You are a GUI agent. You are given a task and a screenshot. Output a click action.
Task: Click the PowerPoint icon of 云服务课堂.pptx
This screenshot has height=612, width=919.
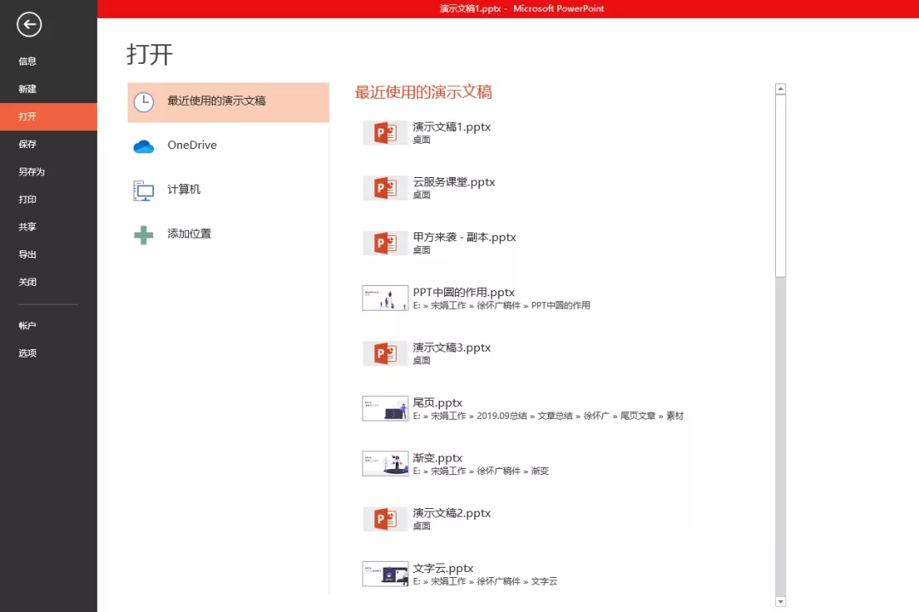pos(385,188)
